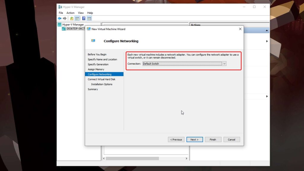
Task: Open the File menu
Action: [61, 13]
